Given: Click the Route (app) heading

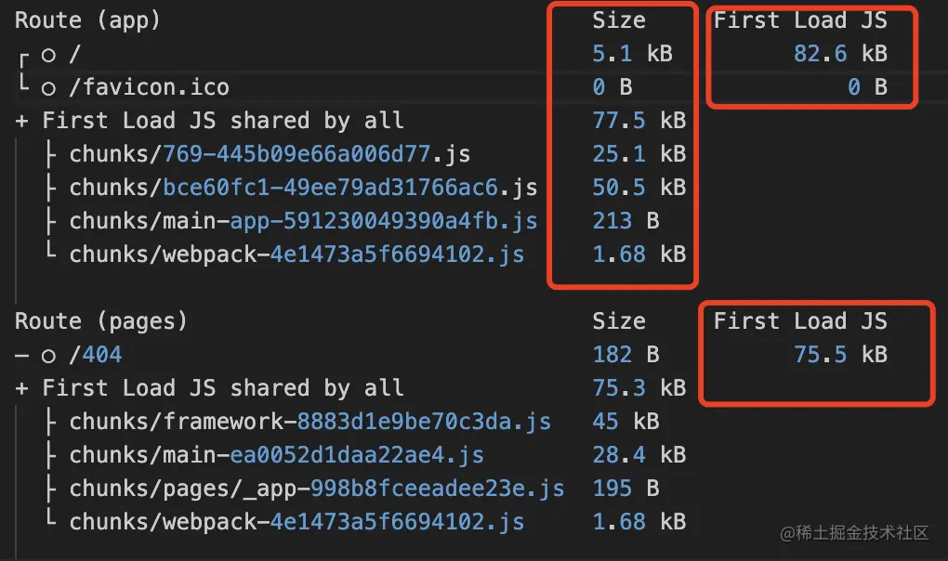Looking at the screenshot, I should (87, 20).
